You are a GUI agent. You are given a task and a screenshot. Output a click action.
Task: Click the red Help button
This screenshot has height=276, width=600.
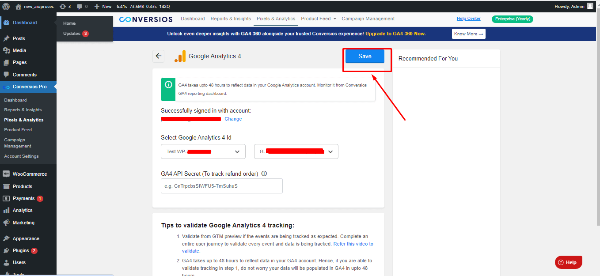coord(569,262)
